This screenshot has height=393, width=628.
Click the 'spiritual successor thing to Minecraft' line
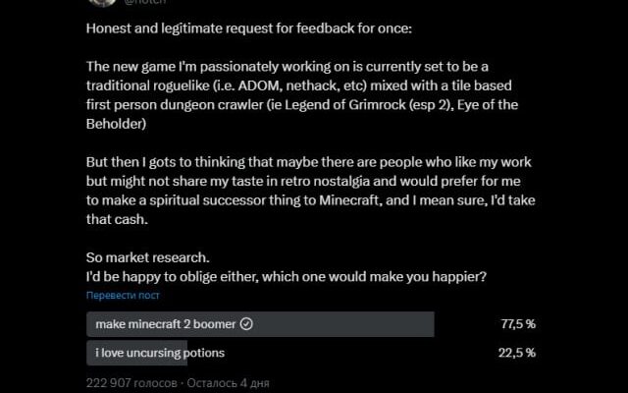(x=235, y=199)
